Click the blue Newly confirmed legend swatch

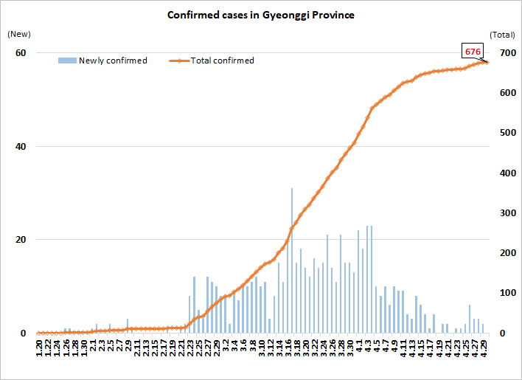pos(67,61)
